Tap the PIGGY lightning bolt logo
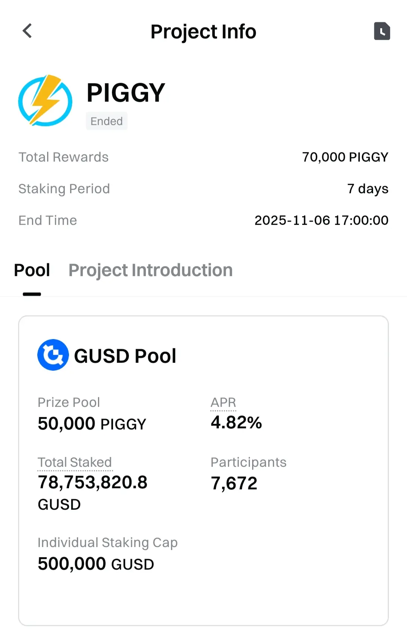Image resolution: width=407 pixels, height=636 pixels. tap(45, 100)
